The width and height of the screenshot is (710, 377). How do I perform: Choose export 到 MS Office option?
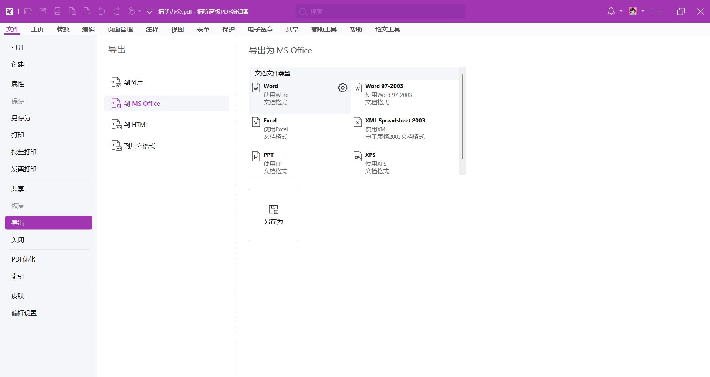click(166, 104)
